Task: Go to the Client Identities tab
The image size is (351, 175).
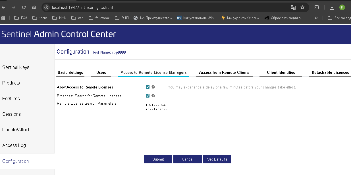Action: point(281,73)
